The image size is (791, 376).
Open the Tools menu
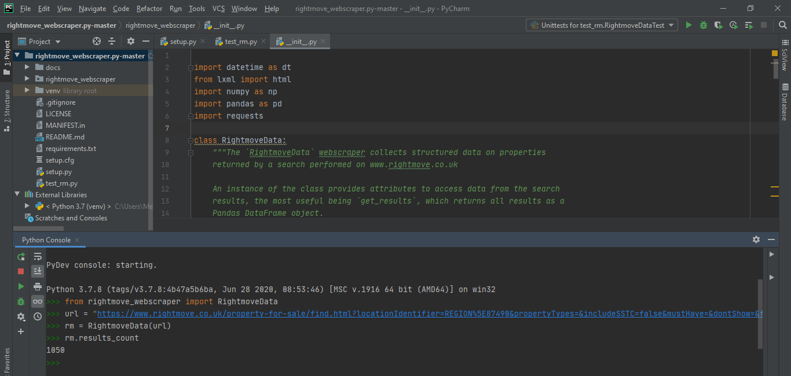pyautogui.click(x=197, y=9)
